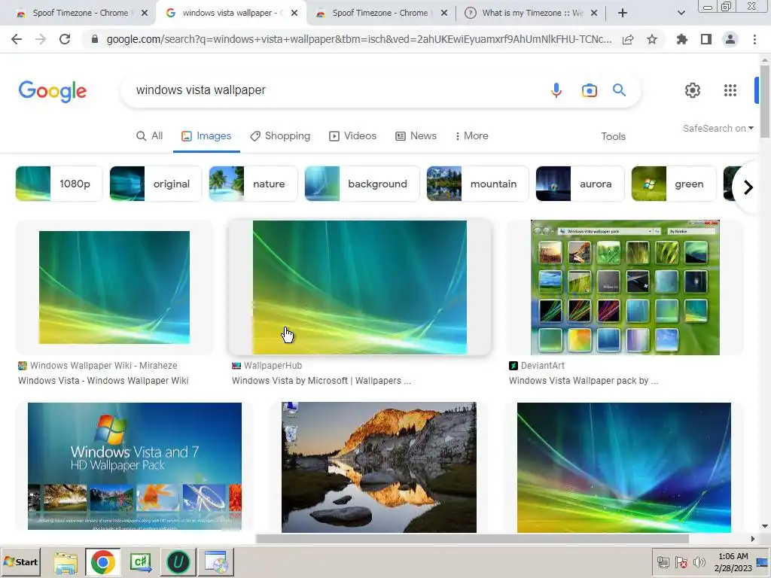
Task: Open the disc window app in taskbar
Action: pos(216,561)
